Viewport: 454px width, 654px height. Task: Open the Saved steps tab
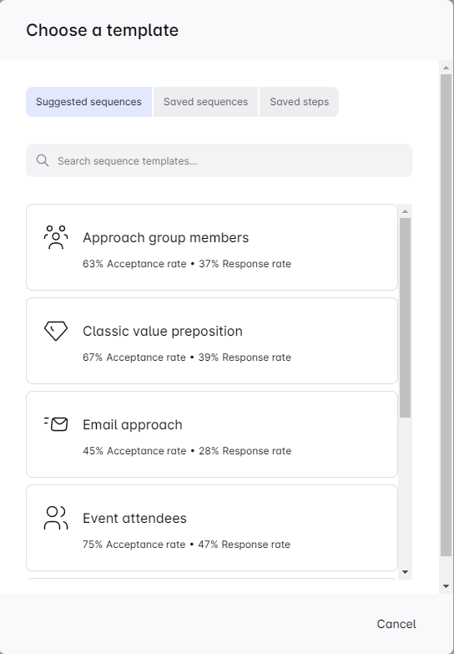299,102
